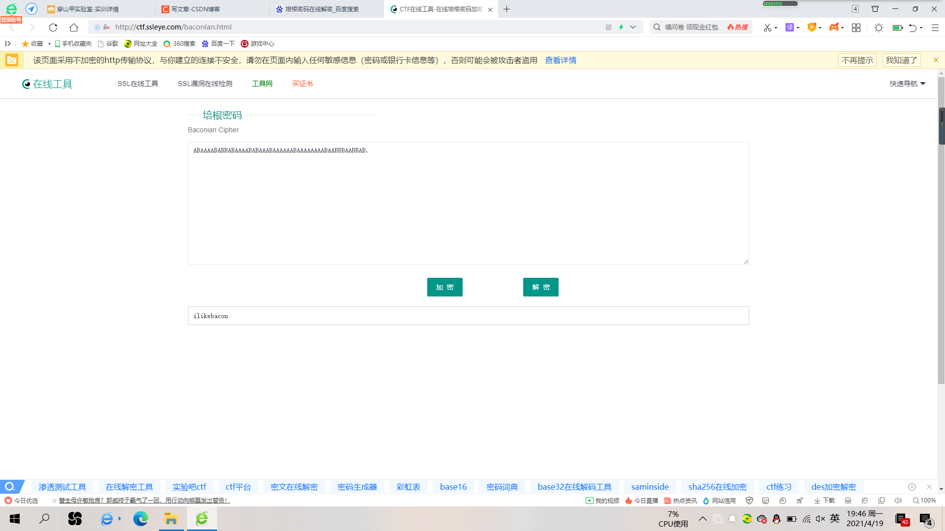
Task: Open the translate tool in the browser toolbar
Action: pos(789,28)
